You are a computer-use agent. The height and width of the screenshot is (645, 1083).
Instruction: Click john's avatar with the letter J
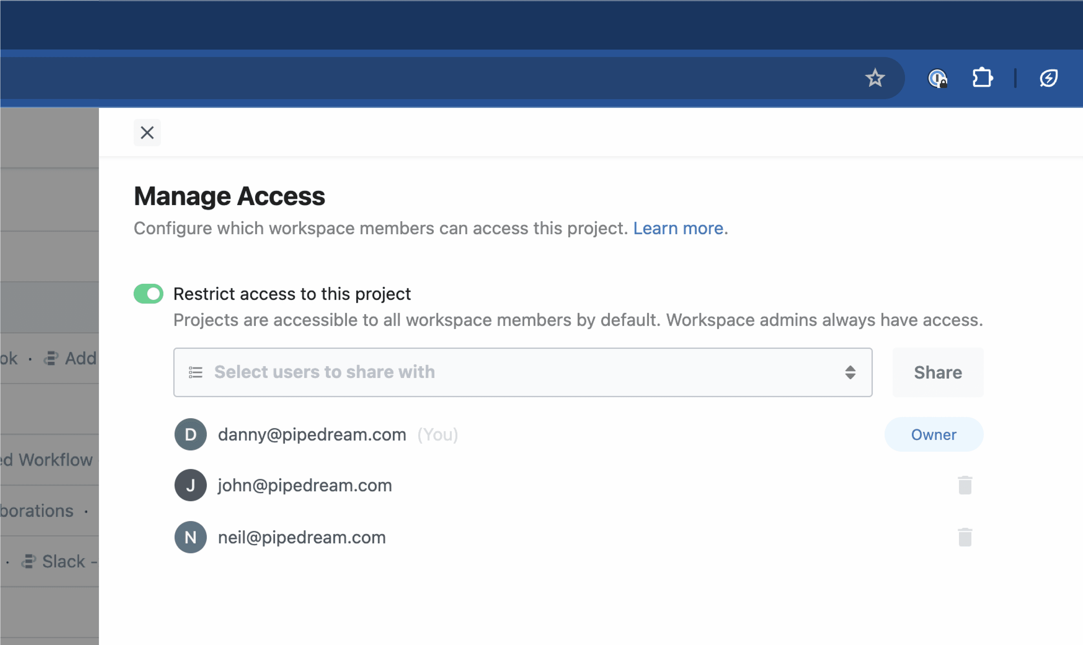(x=190, y=485)
